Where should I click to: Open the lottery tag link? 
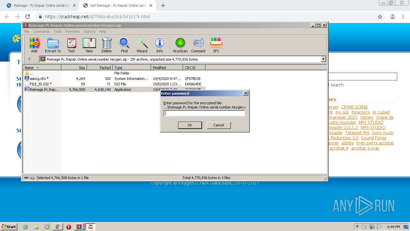[367, 117]
